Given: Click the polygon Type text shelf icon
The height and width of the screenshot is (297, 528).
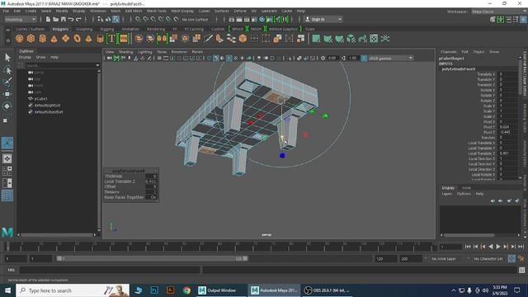Looking at the screenshot, I should click(x=112, y=39).
